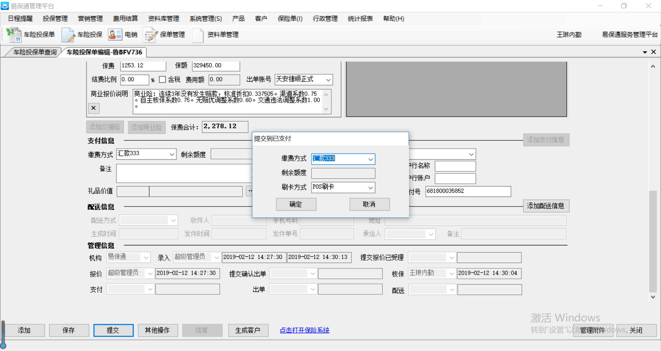Screen dimensions: 661x351
Task: Click the 取消 button in the dialog
Action: pyautogui.click(x=369, y=204)
